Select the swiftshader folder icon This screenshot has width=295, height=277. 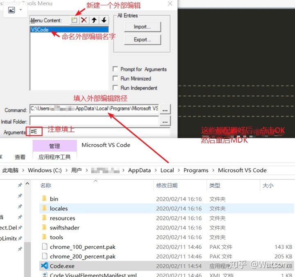[x=44, y=227]
